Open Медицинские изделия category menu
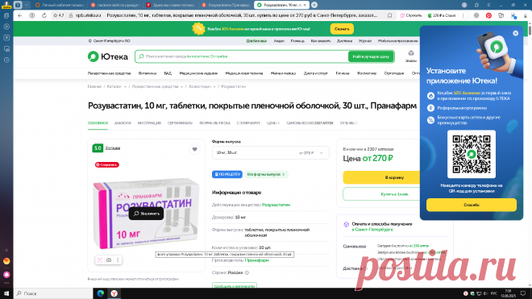The image size is (532, 299). tap(198, 73)
